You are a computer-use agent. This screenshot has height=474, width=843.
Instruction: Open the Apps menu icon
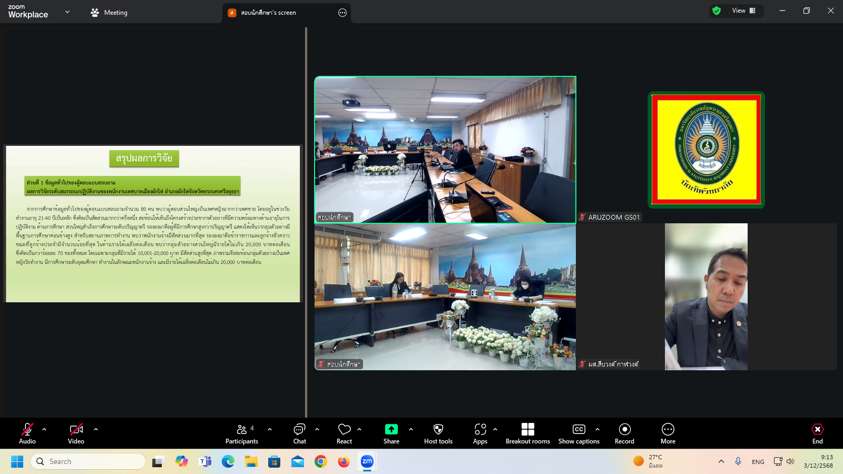pyautogui.click(x=480, y=430)
